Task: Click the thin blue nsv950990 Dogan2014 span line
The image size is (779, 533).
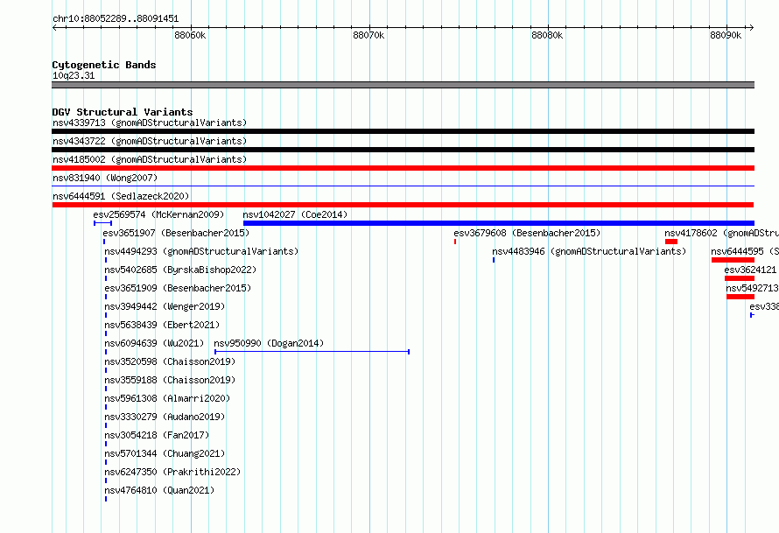Action: pos(312,352)
